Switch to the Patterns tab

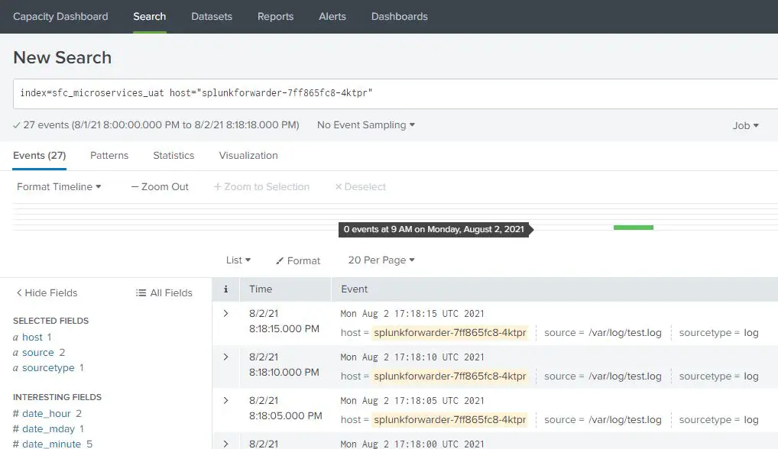pos(109,156)
